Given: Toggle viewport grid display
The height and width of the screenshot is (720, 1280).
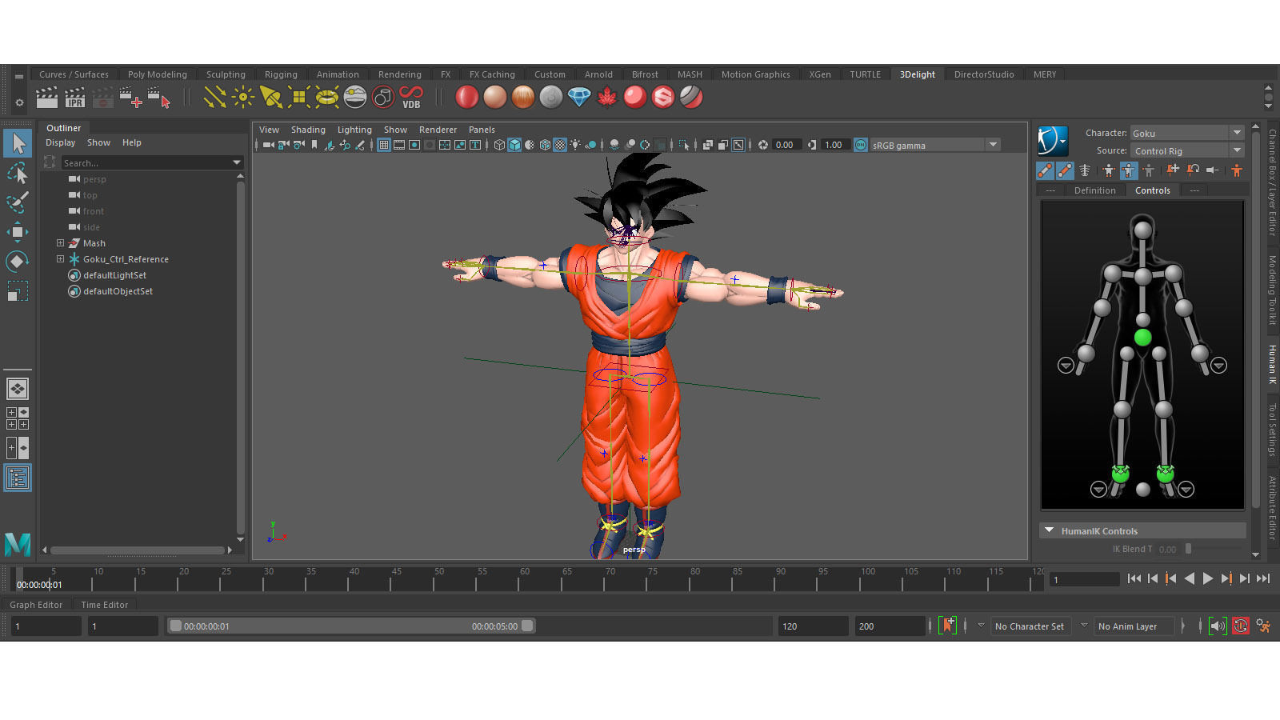Looking at the screenshot, I should [x=384, y=145].
